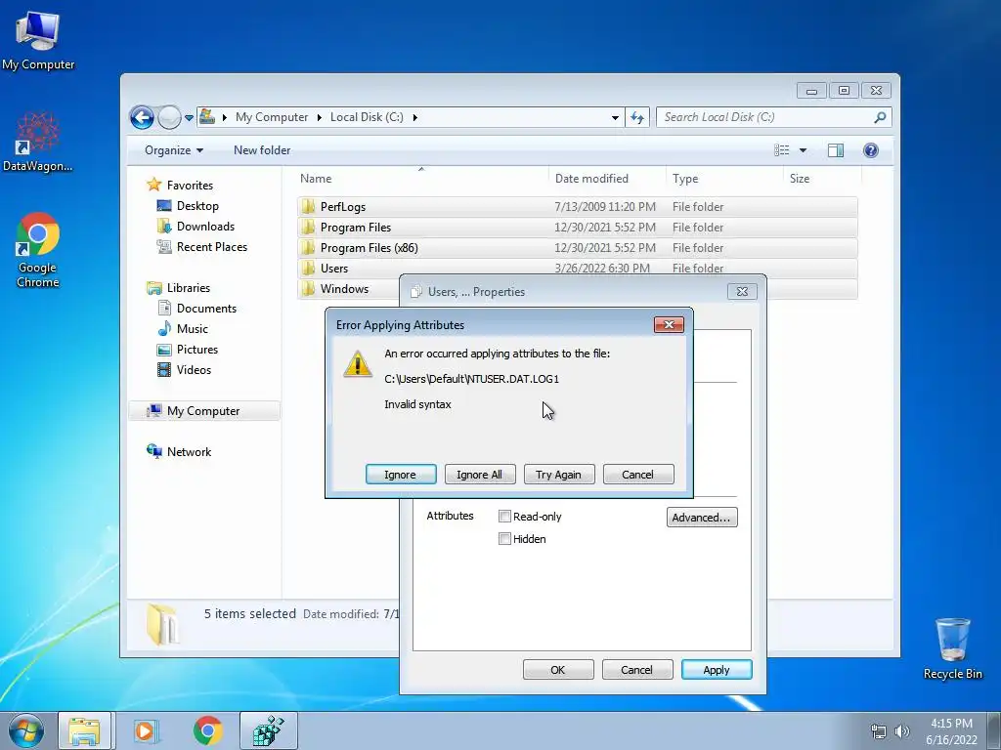Toggle the Read-only attribute checkbox

[504, 516]
